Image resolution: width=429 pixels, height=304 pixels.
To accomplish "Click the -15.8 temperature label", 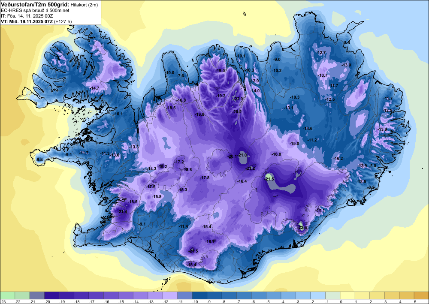I will click(157, 197).
